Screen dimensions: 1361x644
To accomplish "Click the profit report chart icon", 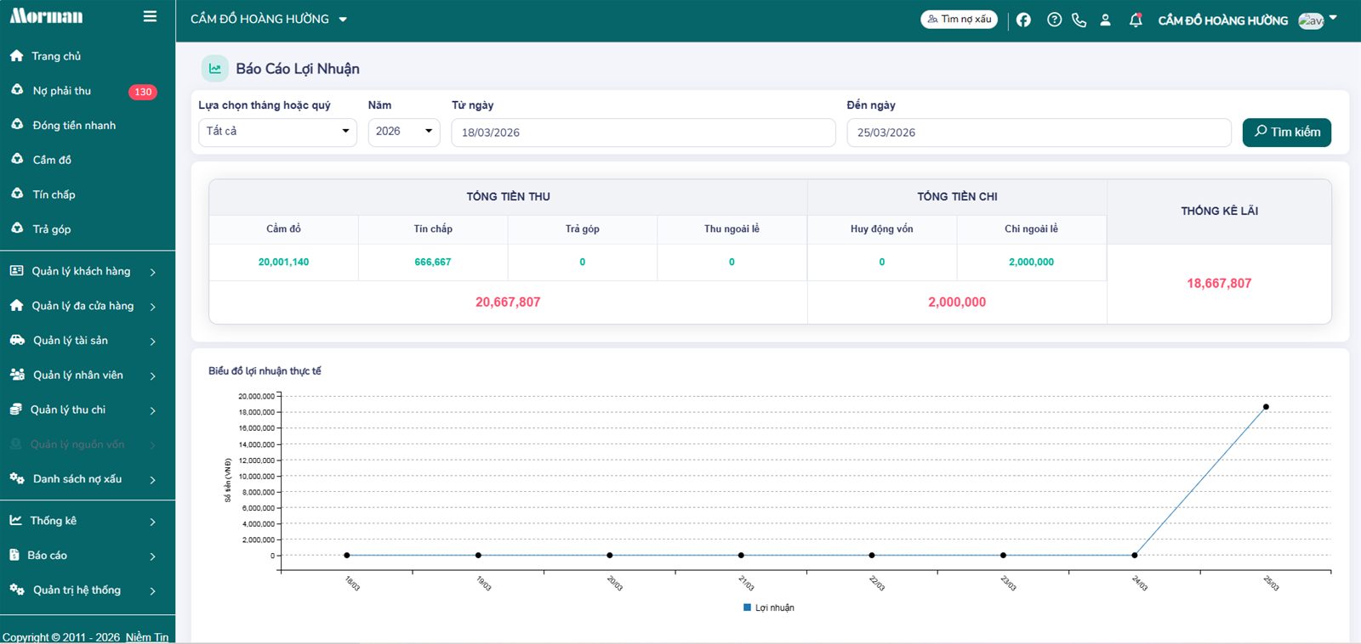I will (x=214, y=69).
